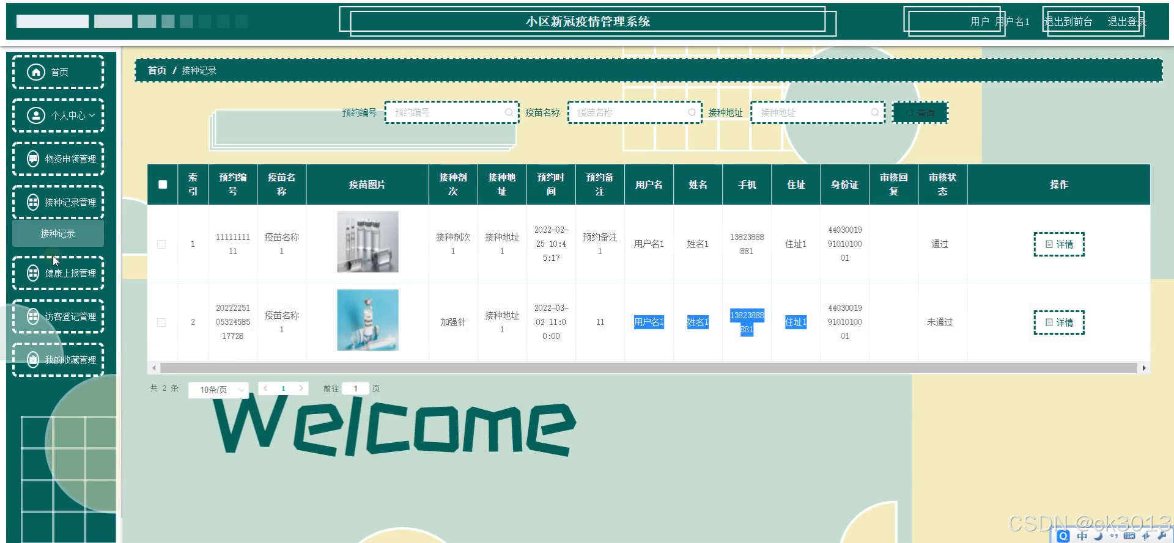
Task: Click cell 通过 status
Action: click(940, 244)
